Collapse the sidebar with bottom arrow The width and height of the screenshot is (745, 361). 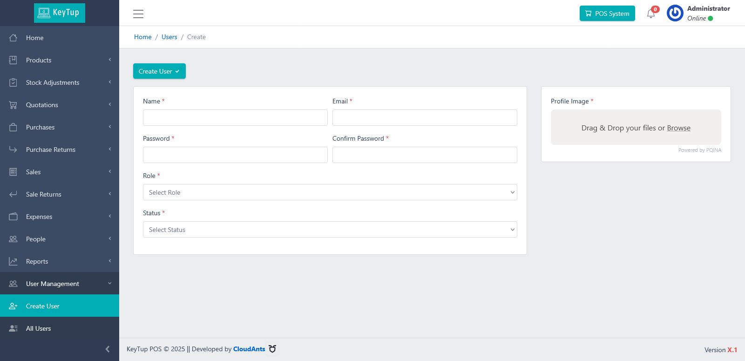108,349
